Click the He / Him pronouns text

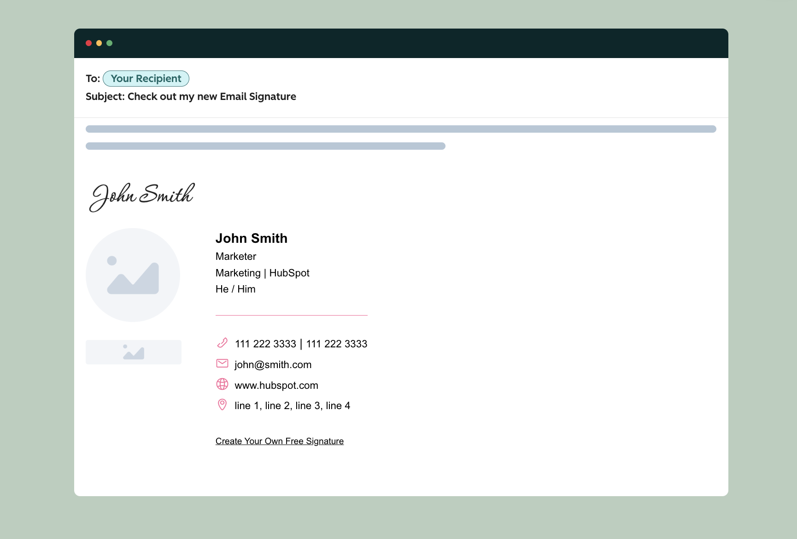pyautogui.click(x=235, y=289)
